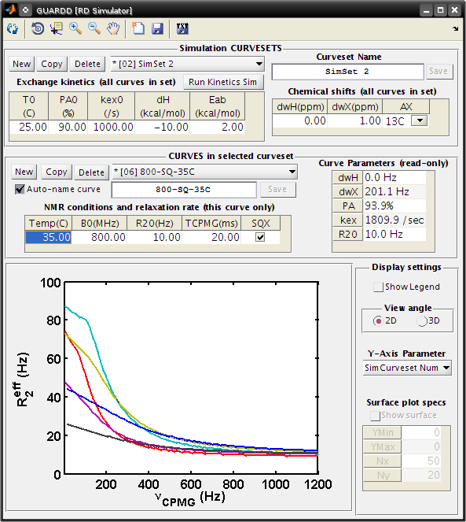
Task: Click R20(Hz) cell value 10.00
Action: pyautogui.click(x=154, y=237)
